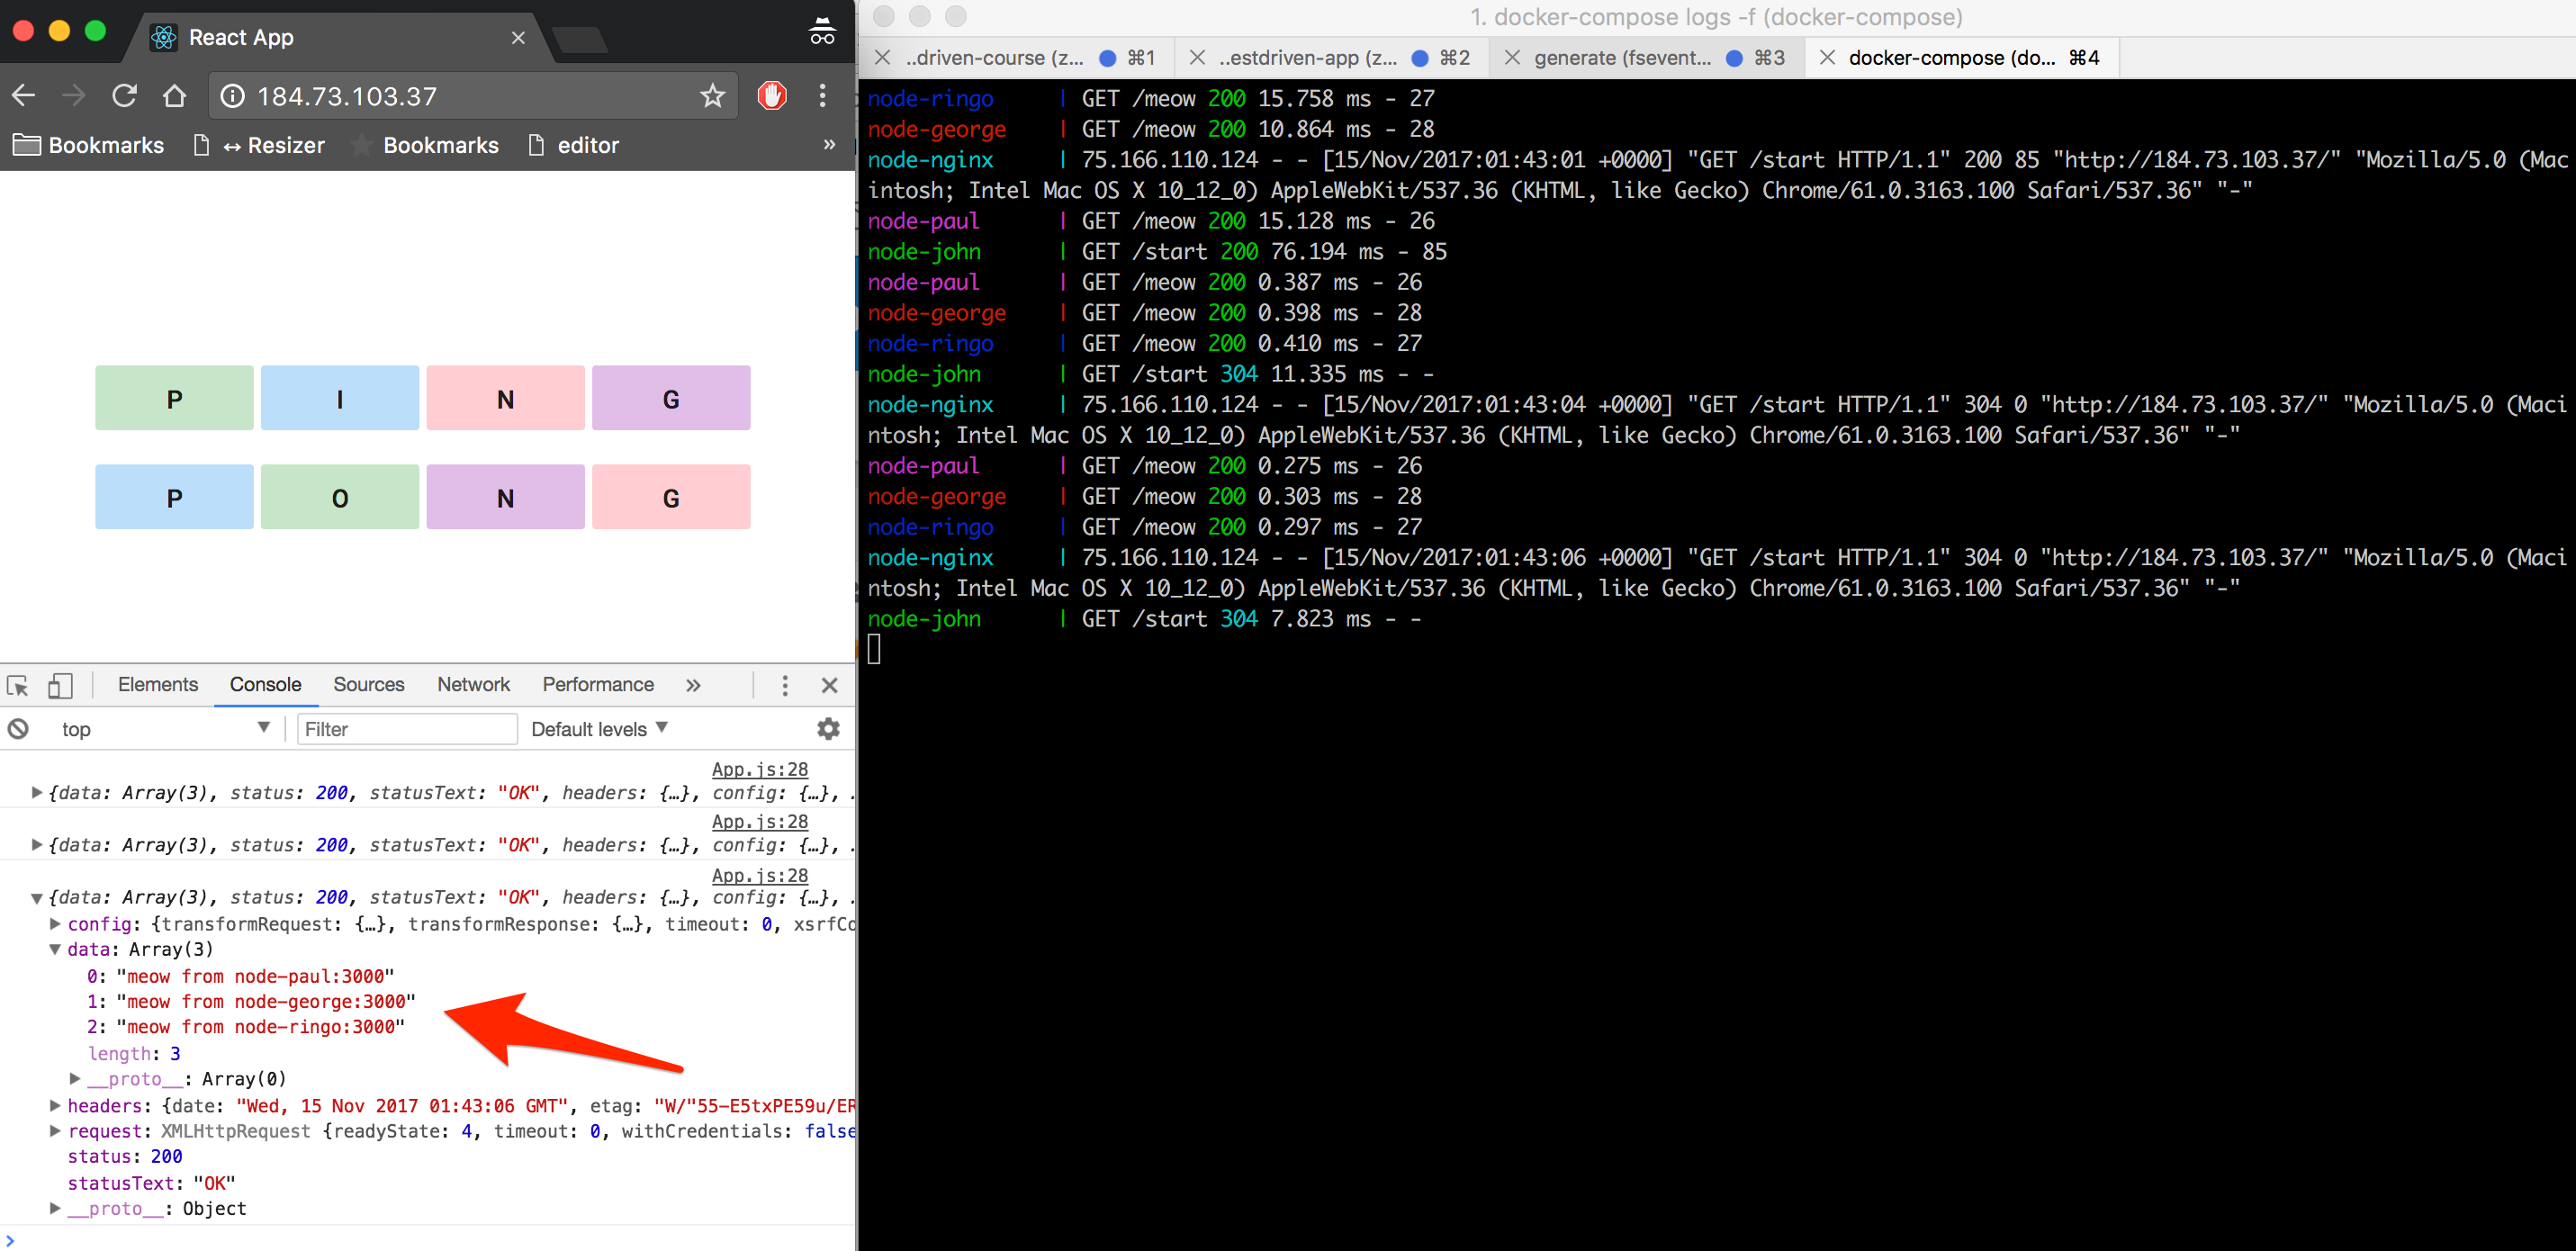The width and height of the screenshot is (2576, 1251).
Task: Open console settings gear
Action: coord(828,729)
